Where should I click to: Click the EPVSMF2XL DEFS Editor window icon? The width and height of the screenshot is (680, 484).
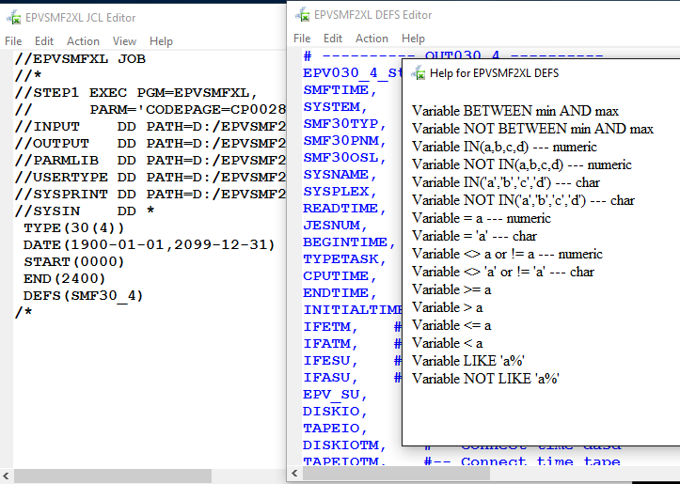click(x=302, y=15)
